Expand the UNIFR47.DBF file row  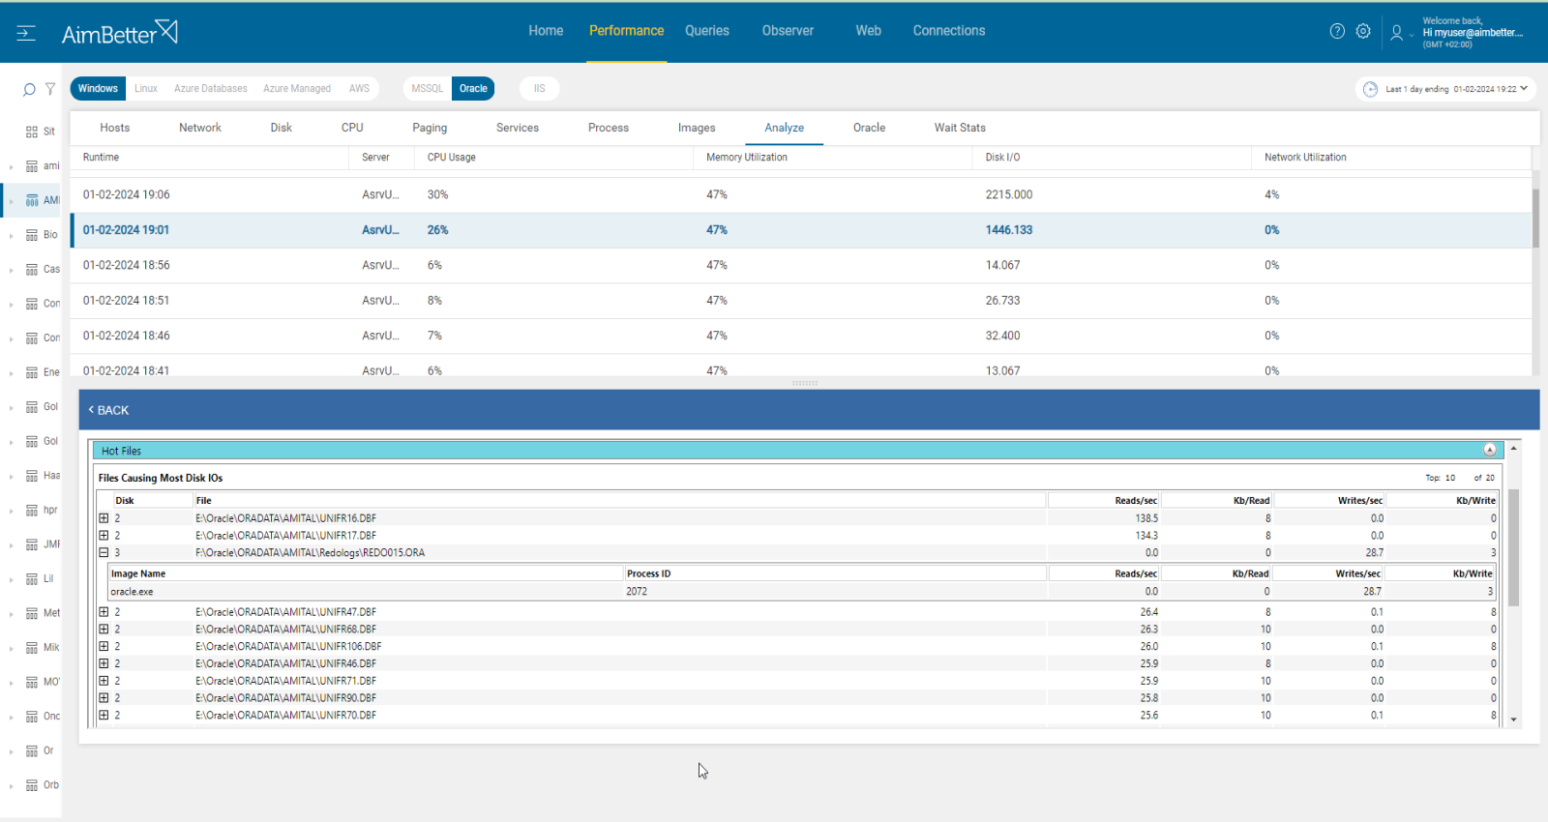click(x=104, y=612)
